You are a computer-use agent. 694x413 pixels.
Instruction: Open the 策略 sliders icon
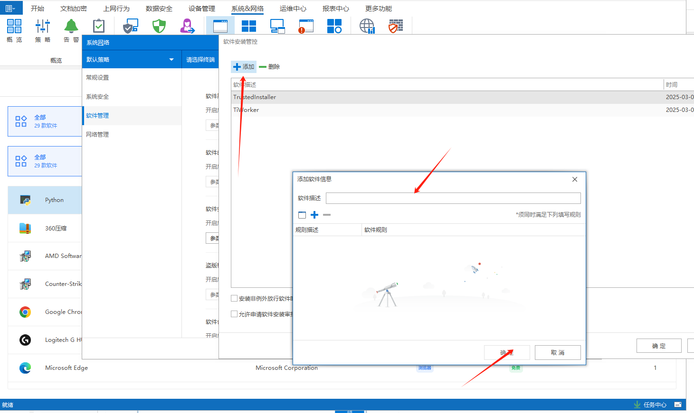pos(43,27)
